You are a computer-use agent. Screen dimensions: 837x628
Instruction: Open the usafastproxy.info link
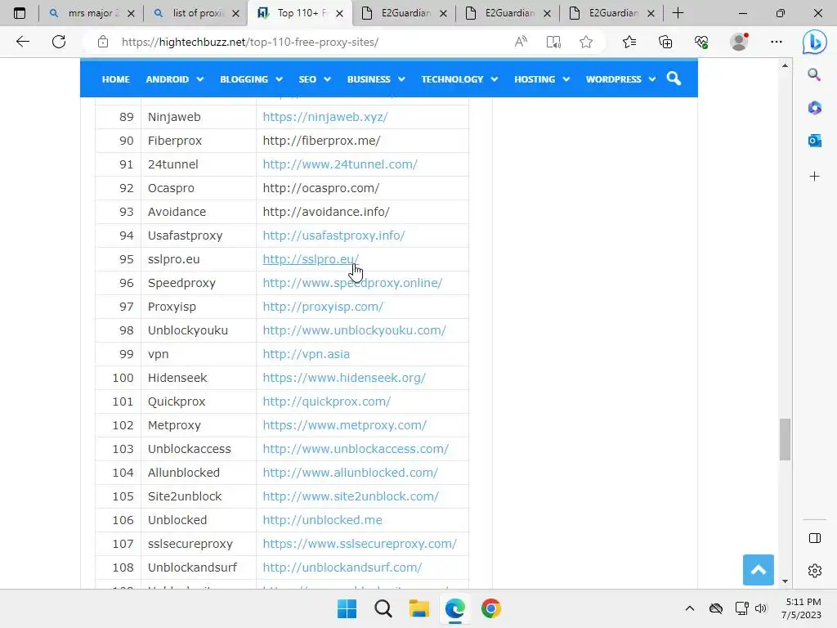pos(333,235)
